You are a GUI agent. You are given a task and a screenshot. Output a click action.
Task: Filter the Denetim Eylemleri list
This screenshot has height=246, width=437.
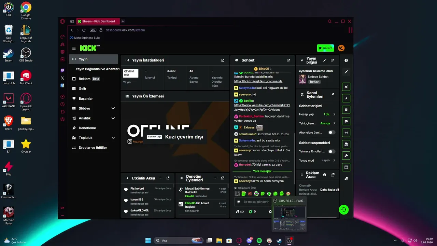tap(215, 178)
